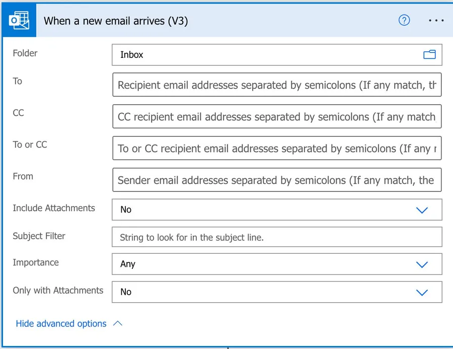Click the Subject Filter text box

pyautogui.click(x=276, y=237)
